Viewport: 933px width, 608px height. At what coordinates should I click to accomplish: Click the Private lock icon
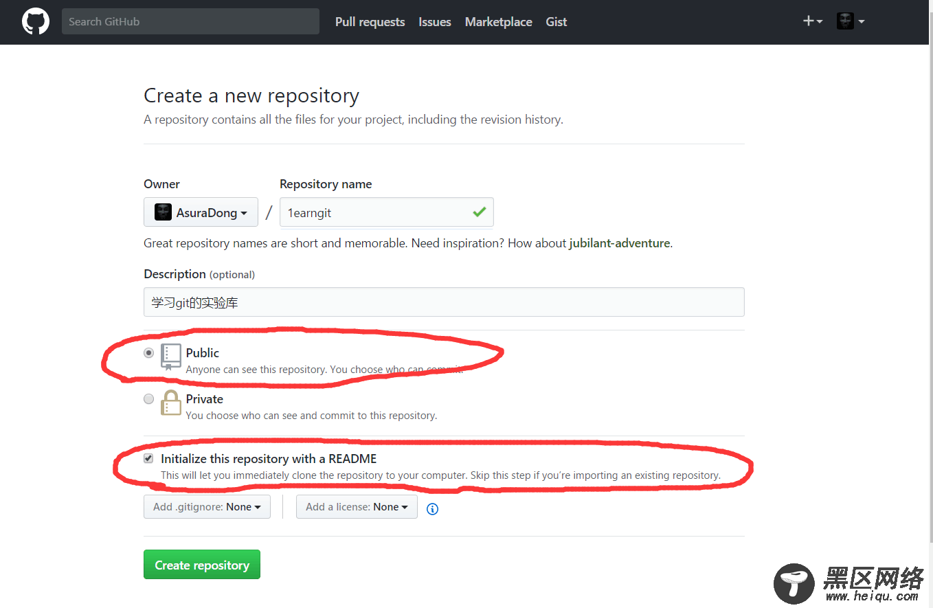pos(171,403)
